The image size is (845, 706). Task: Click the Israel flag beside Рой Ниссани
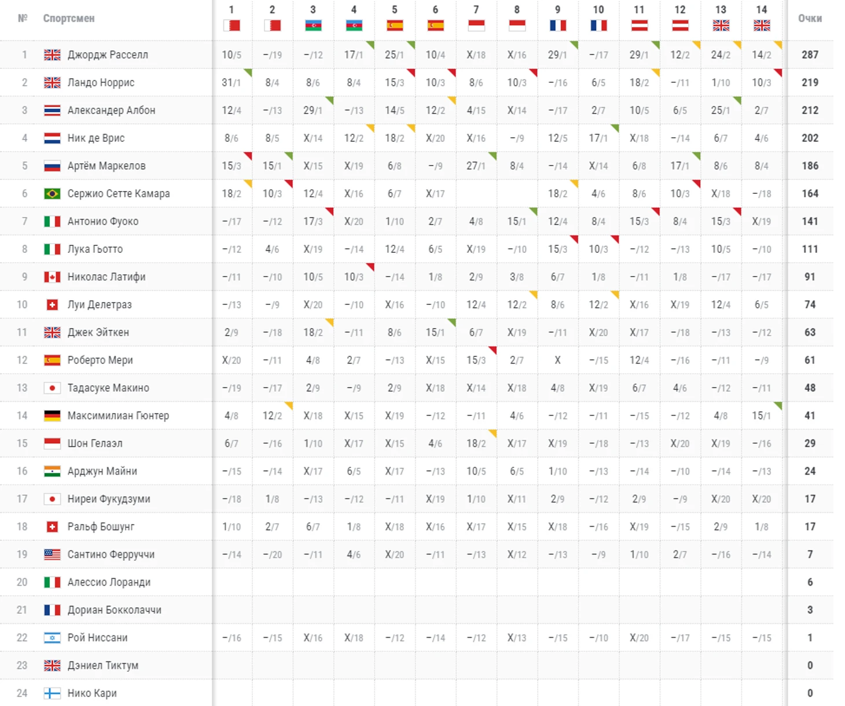click(52, 638)
